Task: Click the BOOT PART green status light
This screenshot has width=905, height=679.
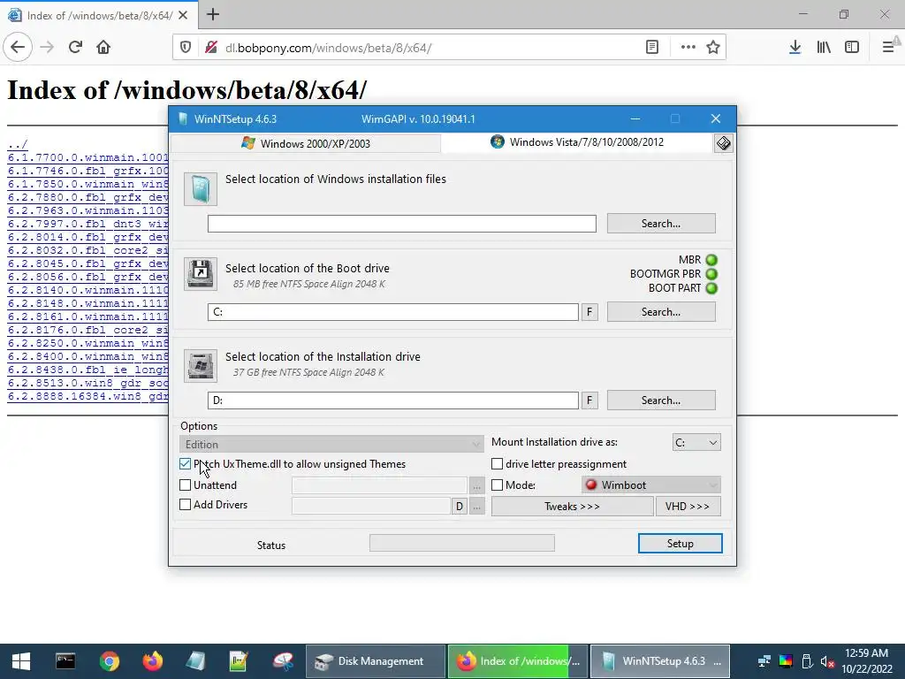Action: (711, 288)
